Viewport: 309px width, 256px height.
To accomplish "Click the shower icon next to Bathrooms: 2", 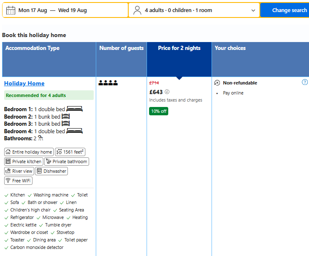I will [x=40, y=138].
